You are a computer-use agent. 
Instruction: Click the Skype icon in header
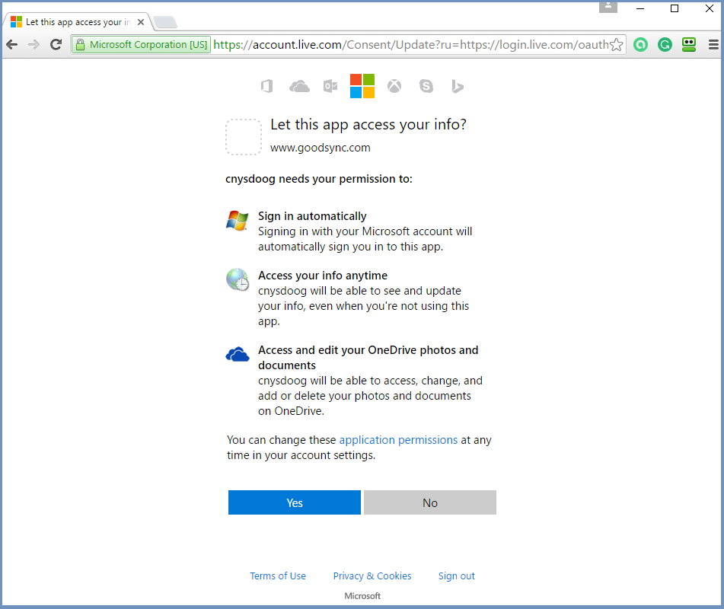pyautogui.click(x=426, y=86)
